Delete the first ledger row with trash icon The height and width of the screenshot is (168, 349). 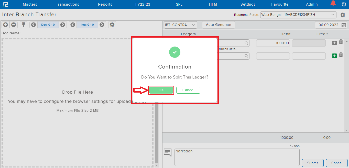pyautogui.click(x=341, y=42)
